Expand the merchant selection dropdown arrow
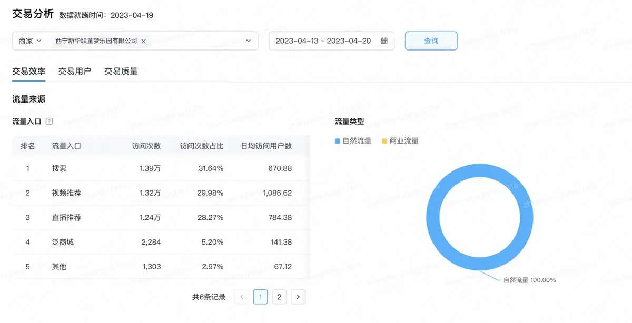 (249, 41)
